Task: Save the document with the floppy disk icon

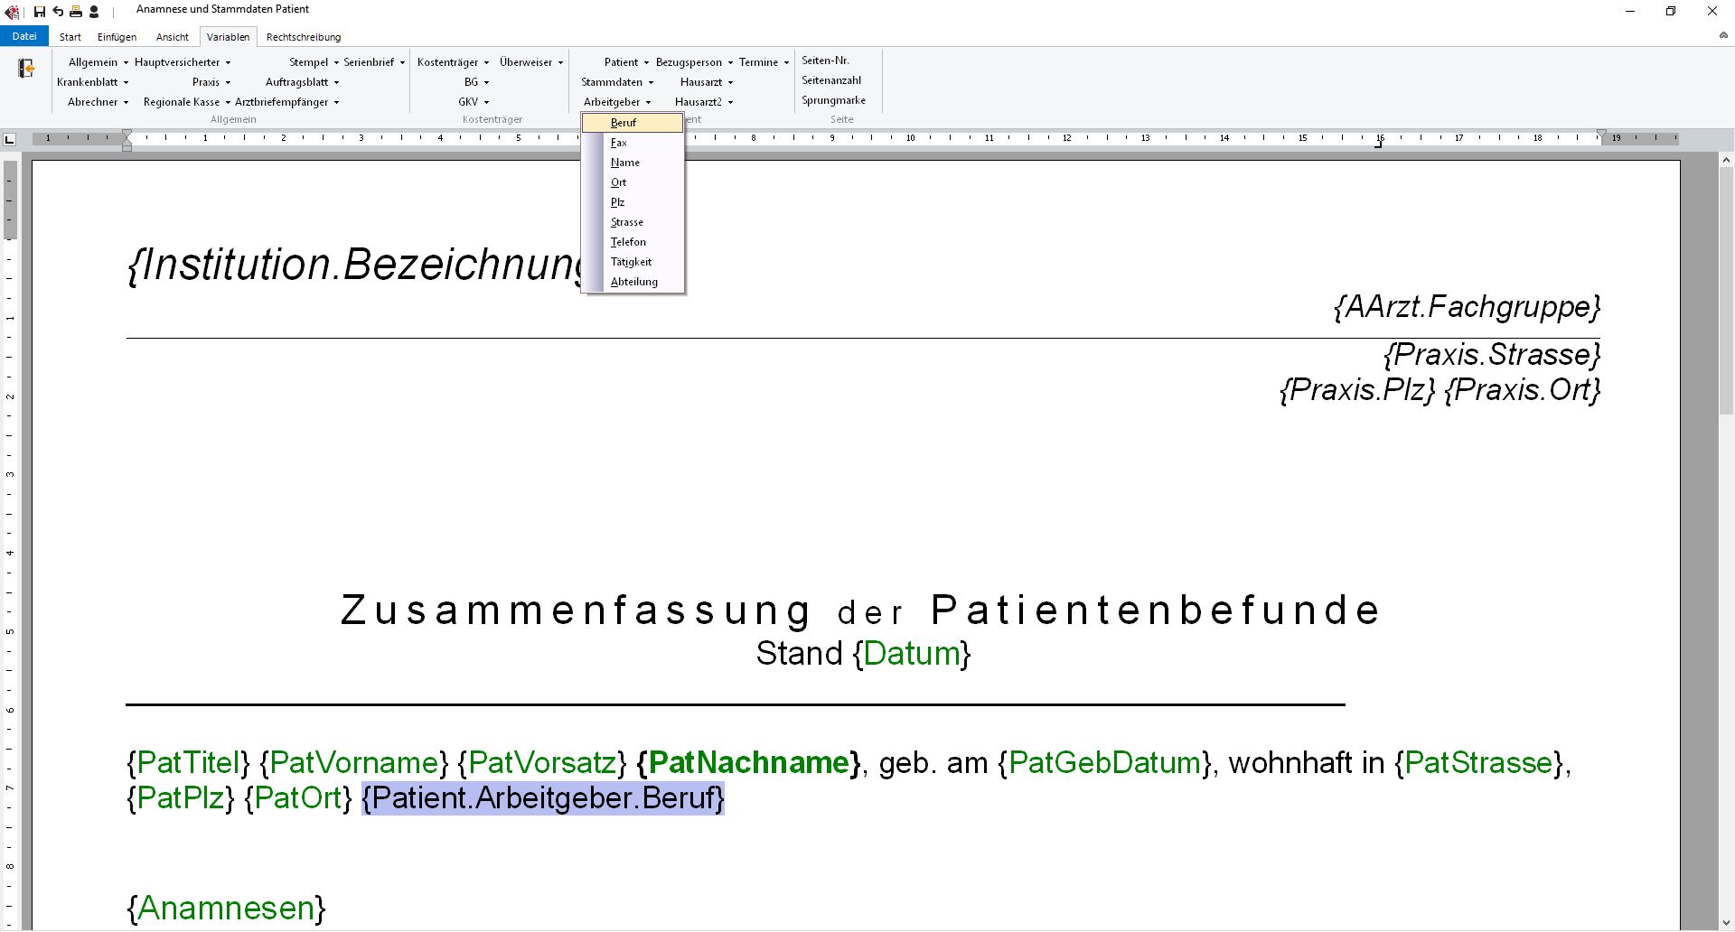Action: tap(40, 12)
